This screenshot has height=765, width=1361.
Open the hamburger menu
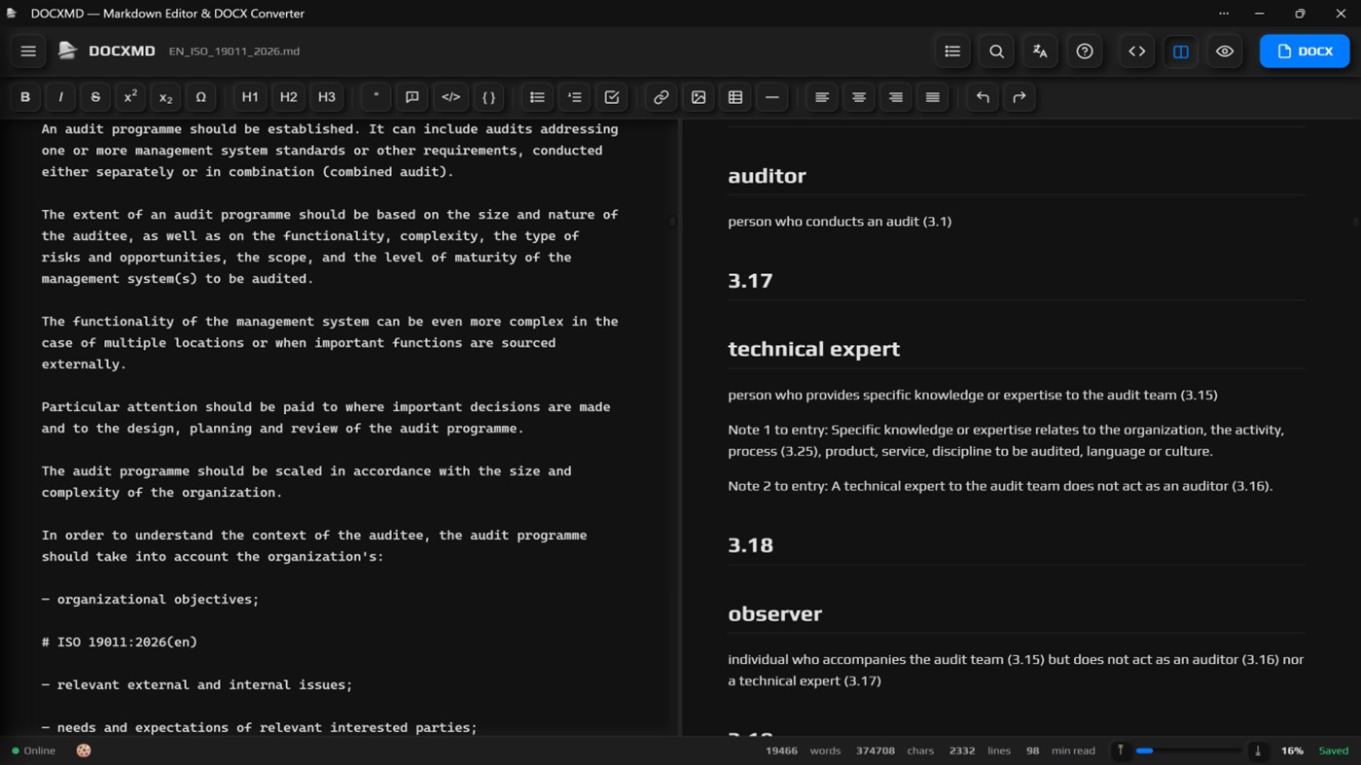pos(28,52)
